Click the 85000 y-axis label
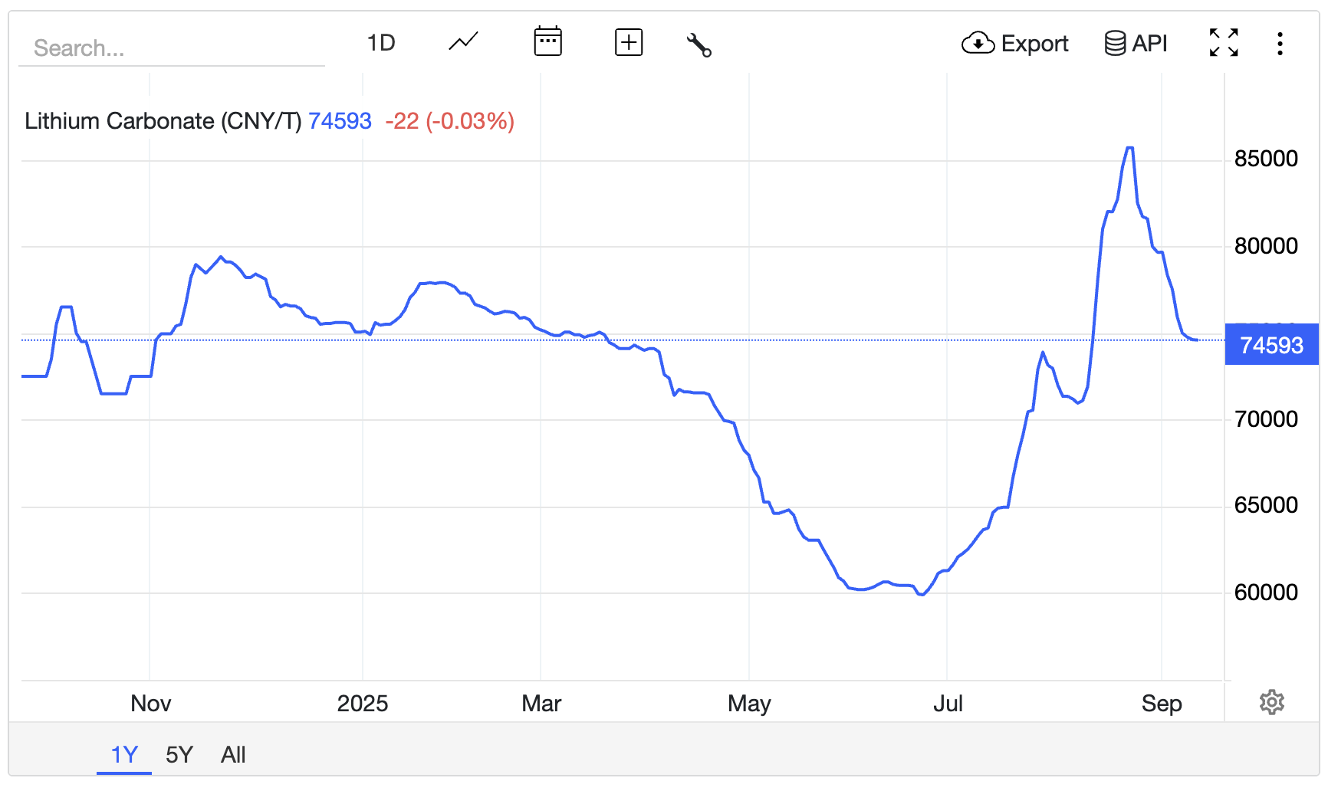The width and height of the screenshot is (1328, 791). (x=1266, y=159)
